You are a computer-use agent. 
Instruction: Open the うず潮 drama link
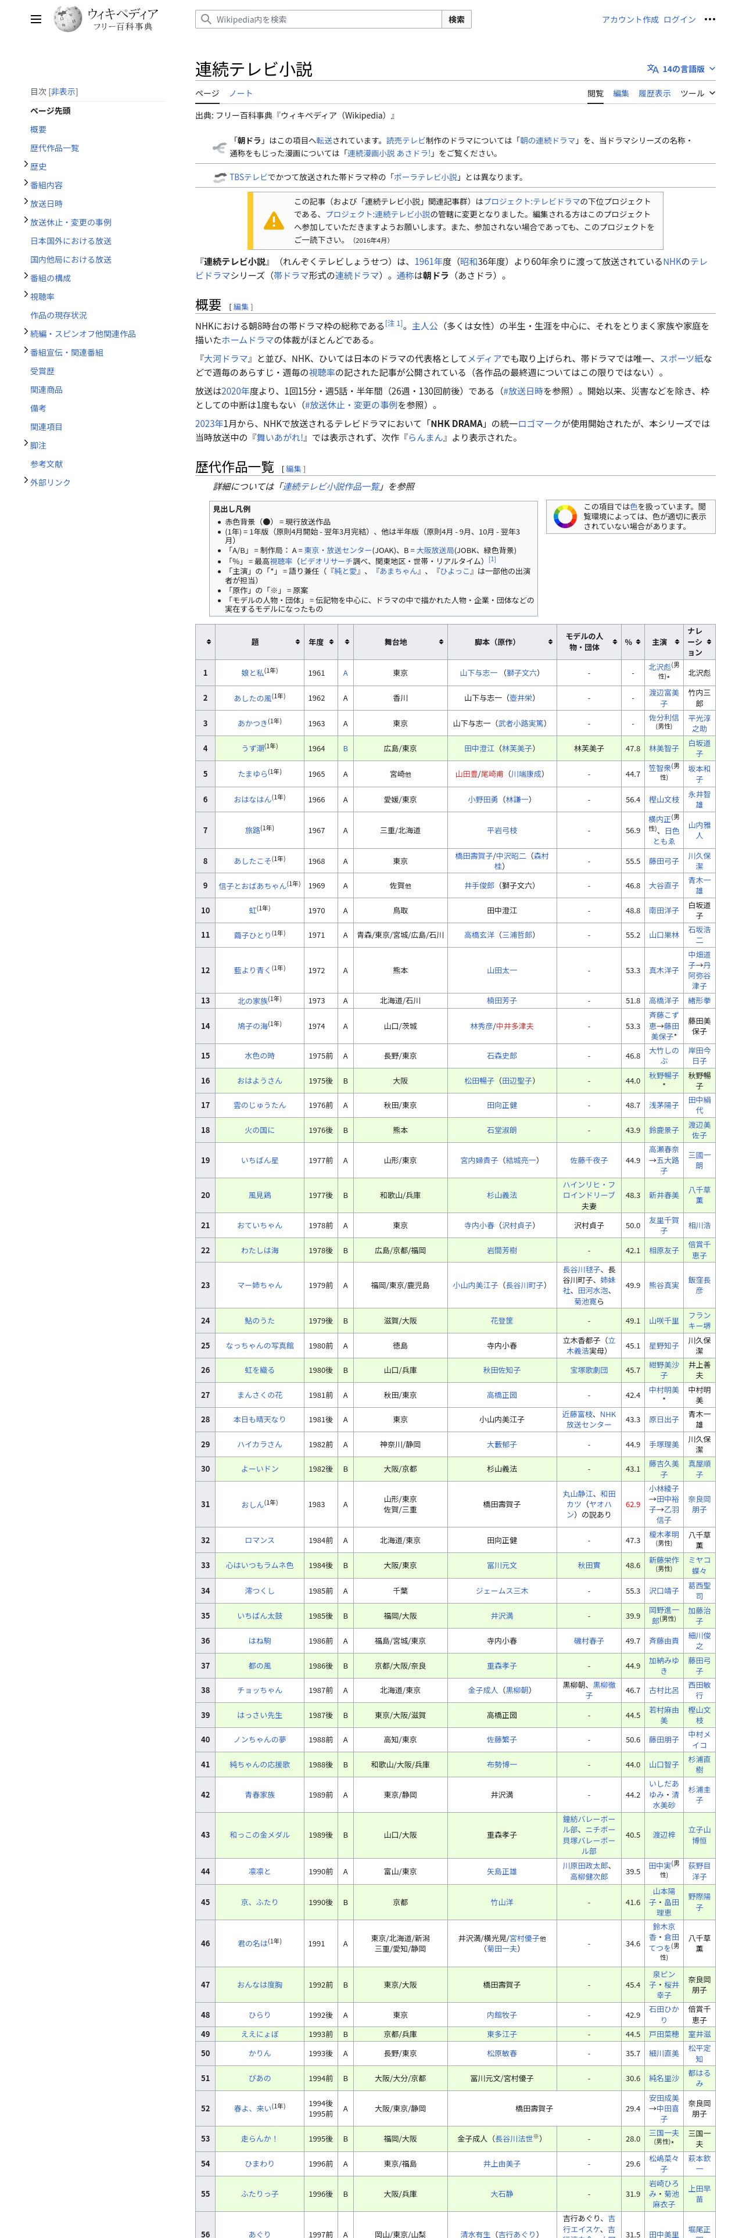click(253, 748)
